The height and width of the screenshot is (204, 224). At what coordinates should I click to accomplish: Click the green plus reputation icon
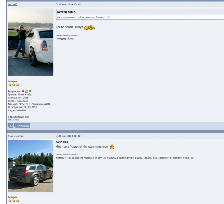[x=30, y=91]
